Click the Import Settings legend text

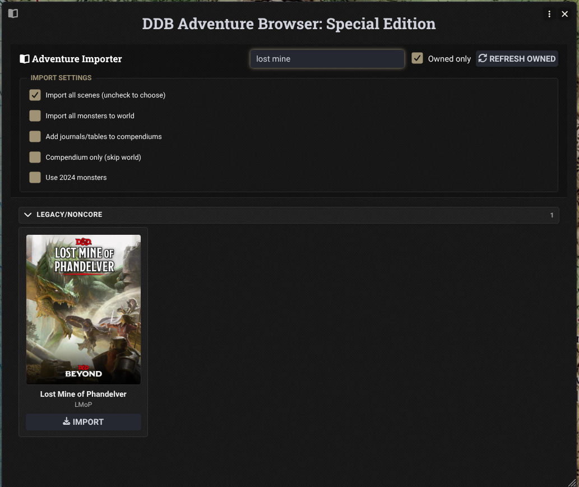tap(61, 78)
